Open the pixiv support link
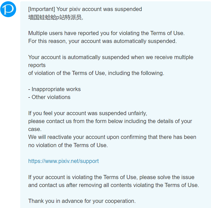This screenshot has width=211, height=208. point(63,161)
